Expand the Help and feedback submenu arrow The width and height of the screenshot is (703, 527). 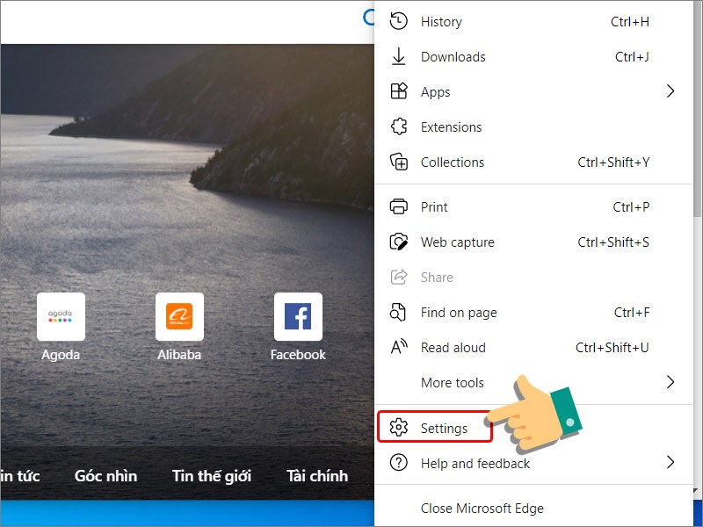point(670,462)
